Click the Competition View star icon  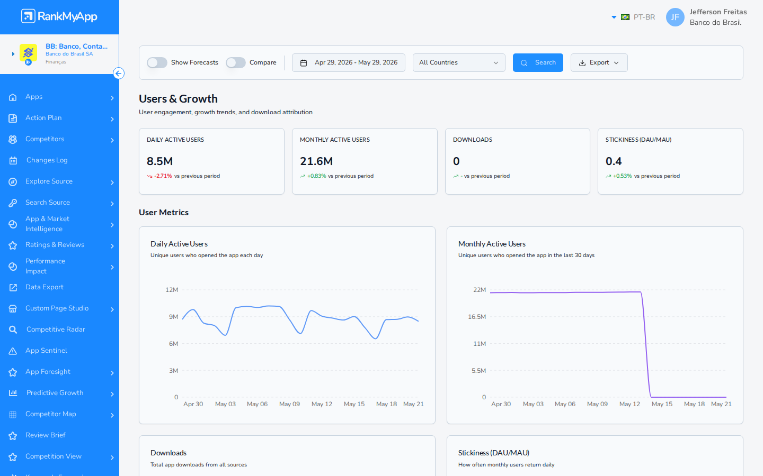pos(13,456)
